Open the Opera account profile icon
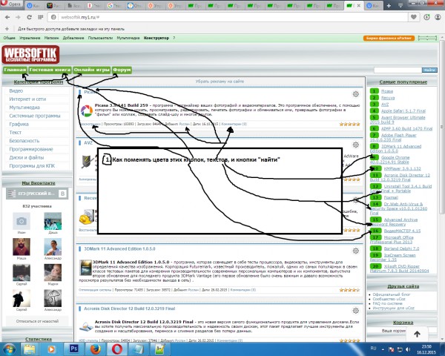Viewport: 445px width, 356px height. [x=438, y=17]
